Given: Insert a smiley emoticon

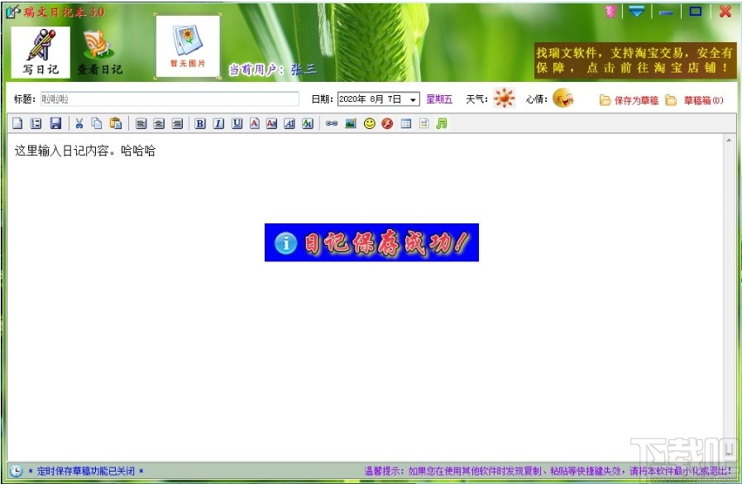Looking at the screenshot, I should (x=370, y=124).
